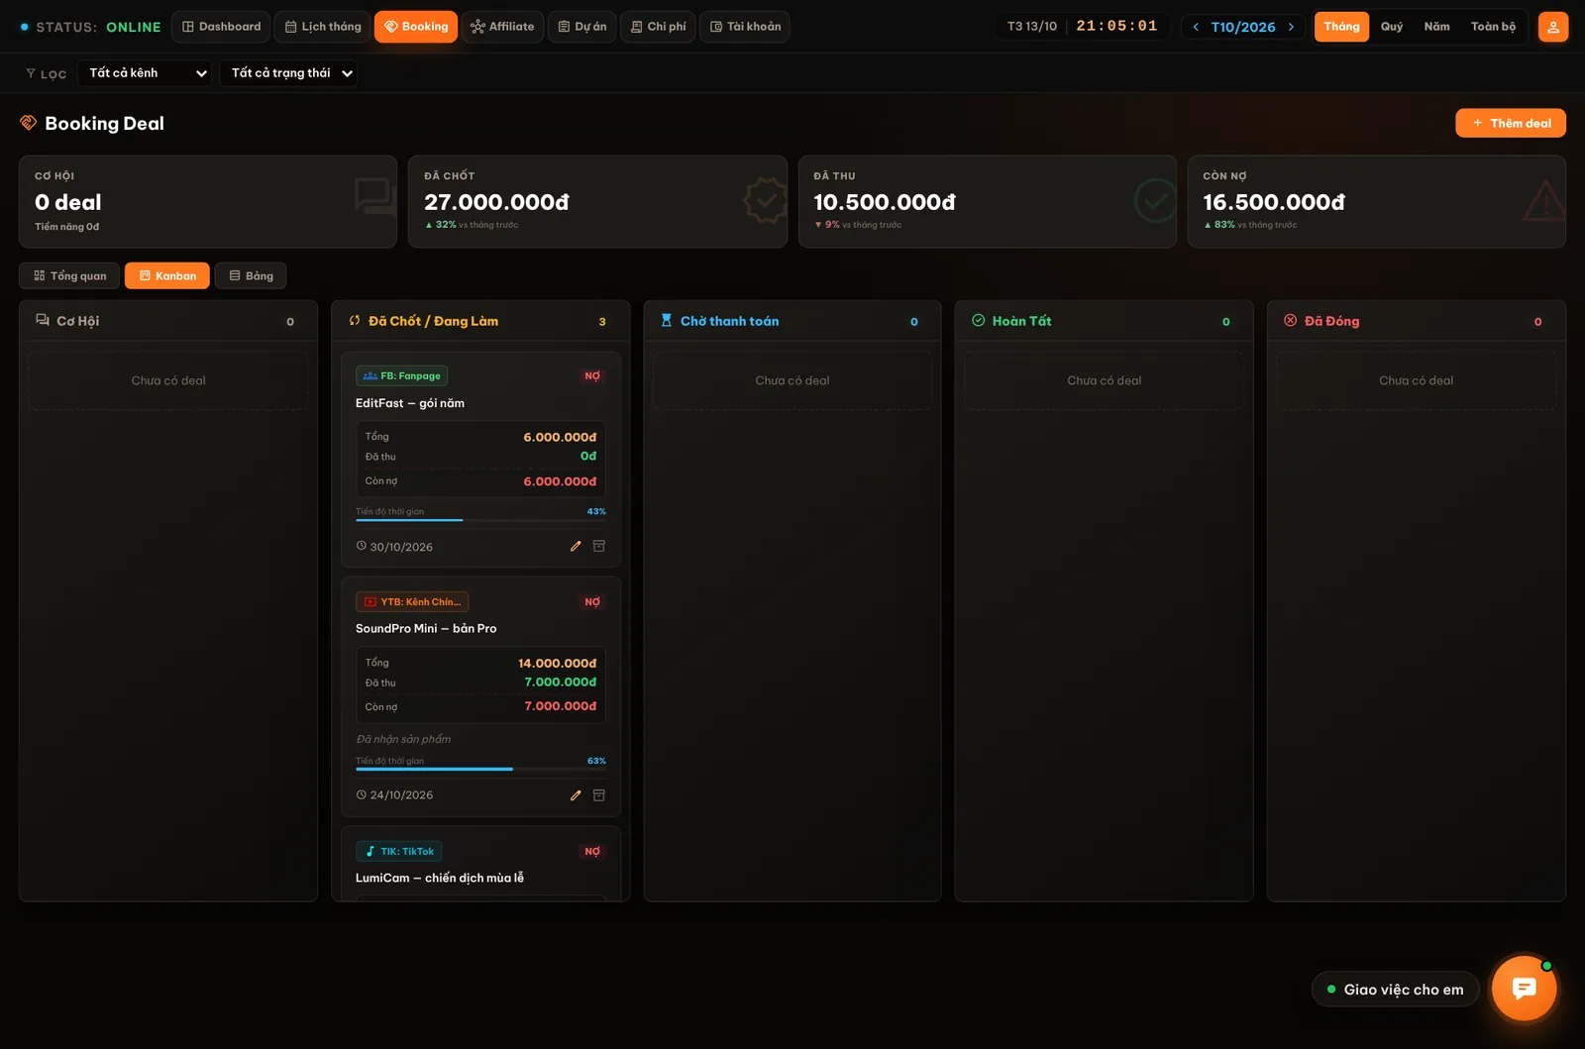Open the Lịch tháng nav tab
The height and width of the screenshot is (1049, 1585).
click(323, 27)
